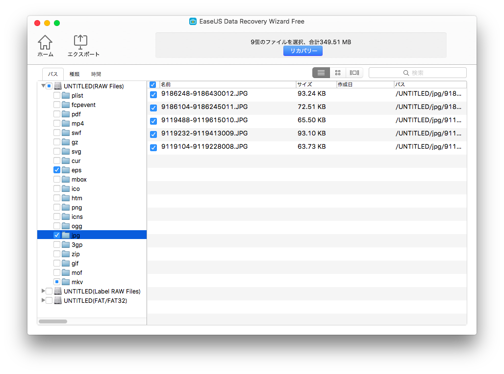This screenshot has width=504, height=374.
Task: Select file row 9186104-9186245011.JPG
Action: [x=307, y=108]
